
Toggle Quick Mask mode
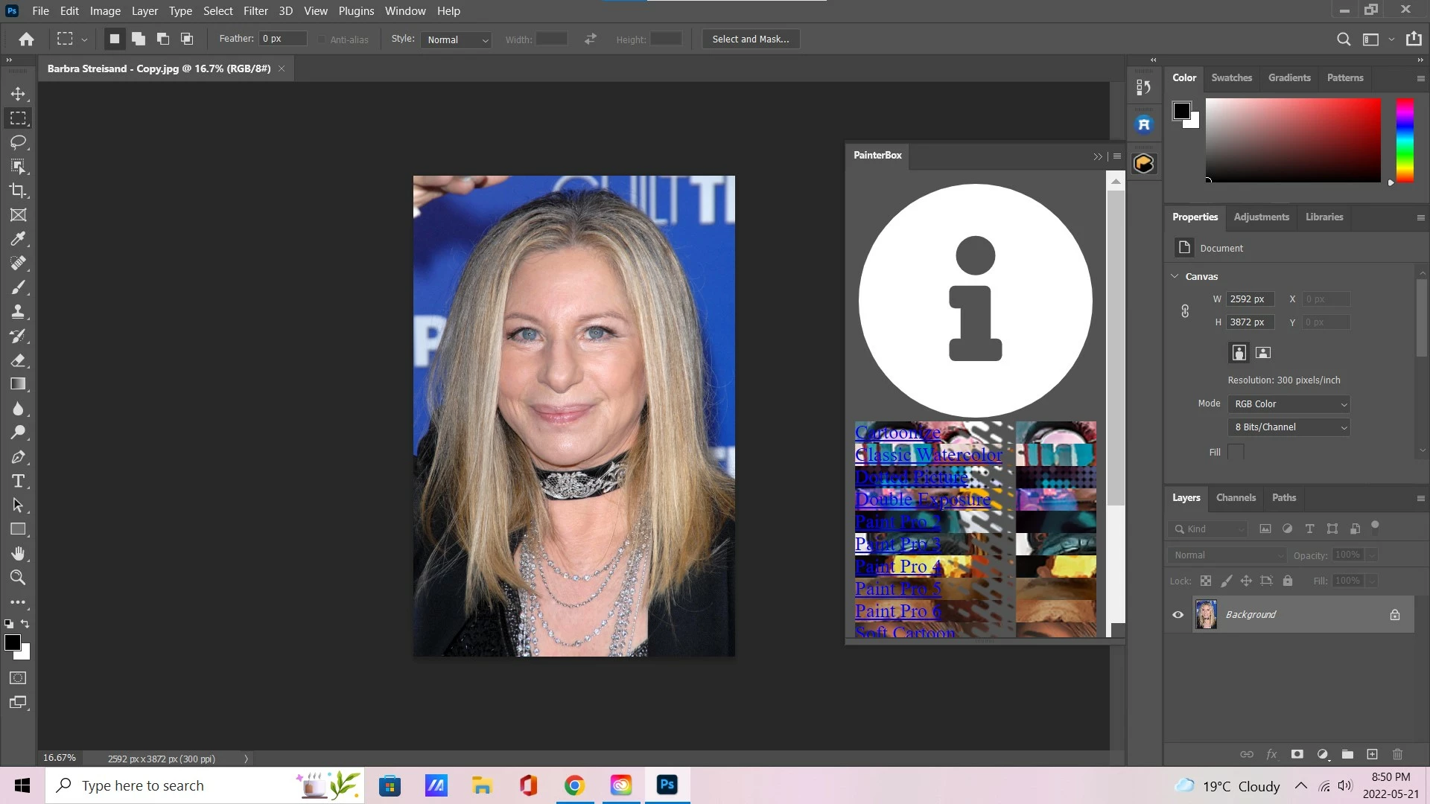point(18,678)
